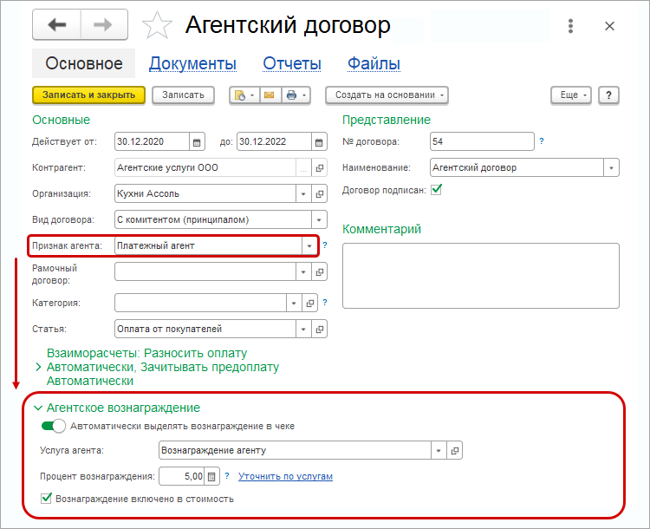Screen dimensions: 650x529
Task: Open the Организация record via open icon
Action: pos(319,193)
